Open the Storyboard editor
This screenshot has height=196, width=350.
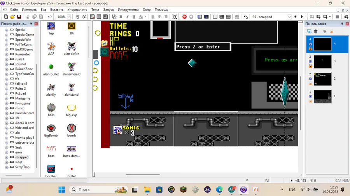[x=200, y=17]
